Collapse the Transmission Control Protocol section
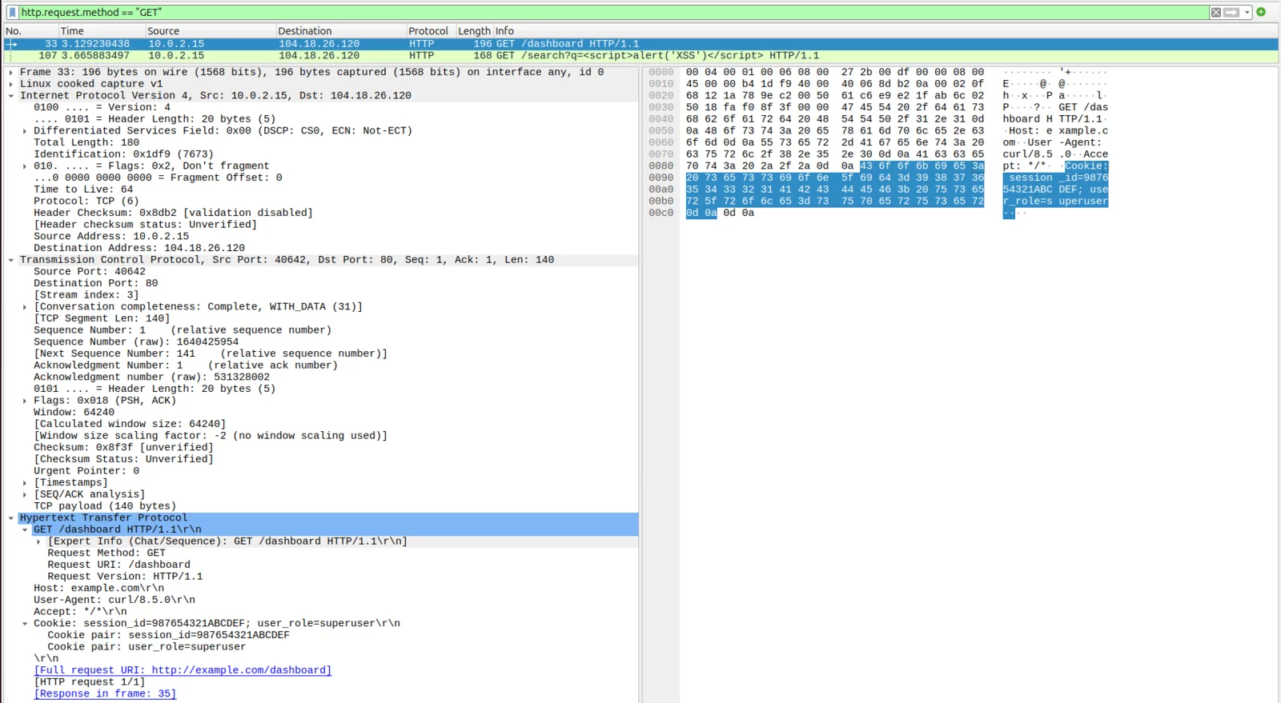This screenshot has height=703, width=1281. coord(11,260)
